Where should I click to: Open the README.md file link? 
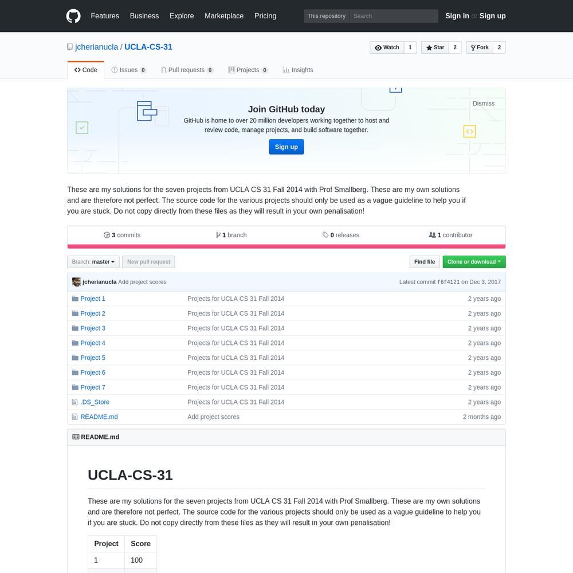[x=99, y=417]
